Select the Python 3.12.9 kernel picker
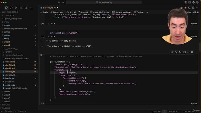 coord(192,12)
